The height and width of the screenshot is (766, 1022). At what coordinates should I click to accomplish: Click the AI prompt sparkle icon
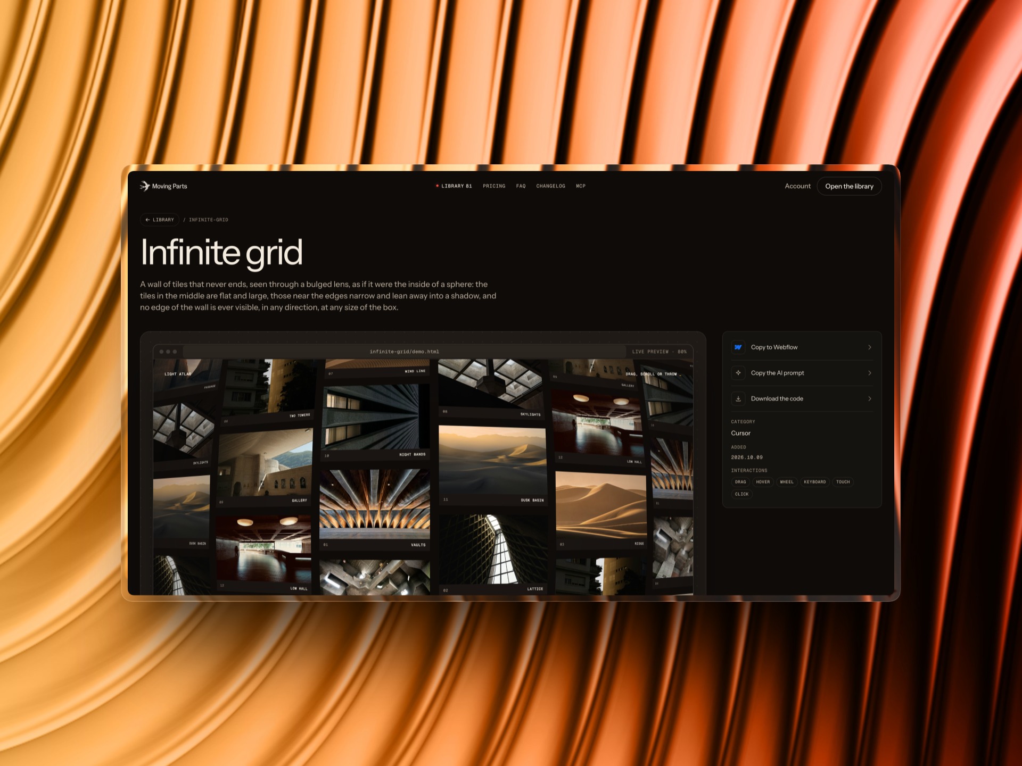(x=738, y=373)
